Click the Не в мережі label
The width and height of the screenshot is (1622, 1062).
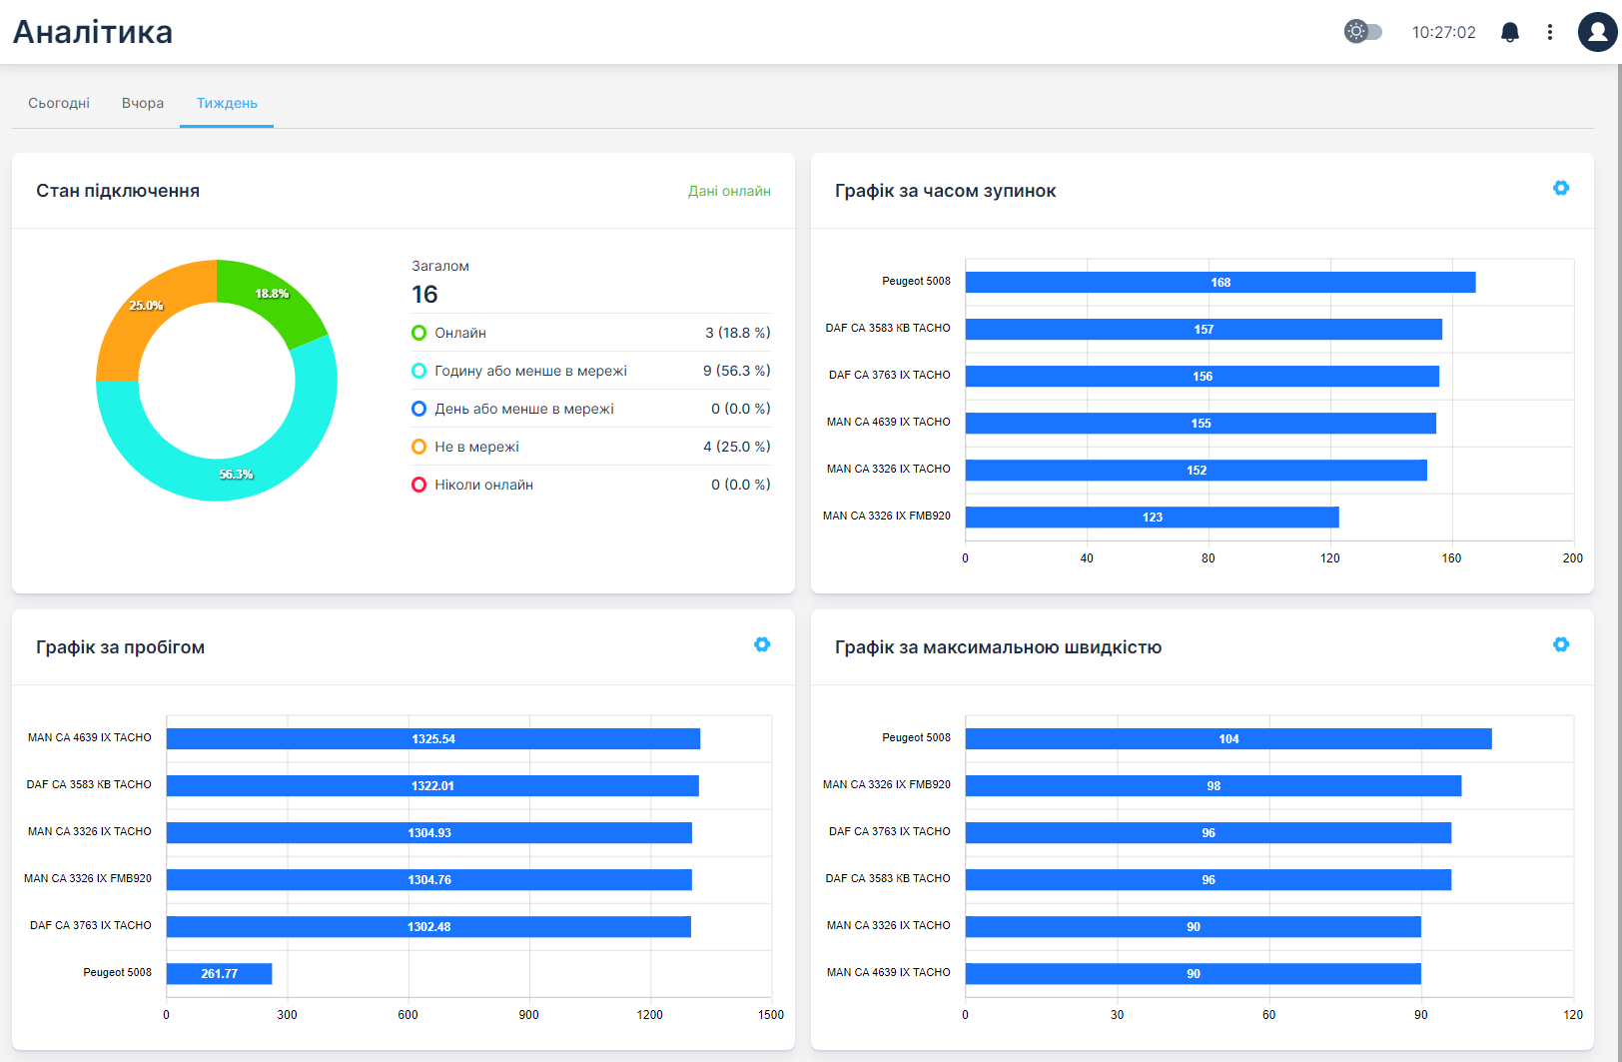click(x=476, y=447)
